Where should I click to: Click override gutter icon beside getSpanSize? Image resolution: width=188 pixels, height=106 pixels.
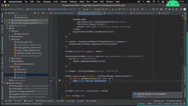pyautogui.click(x=54, y=78)
